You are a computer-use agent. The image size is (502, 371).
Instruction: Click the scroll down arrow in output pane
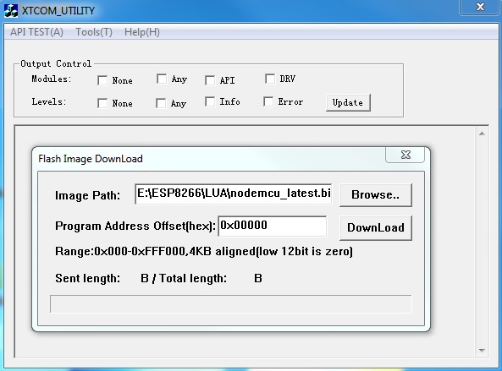tap(482, 351)
